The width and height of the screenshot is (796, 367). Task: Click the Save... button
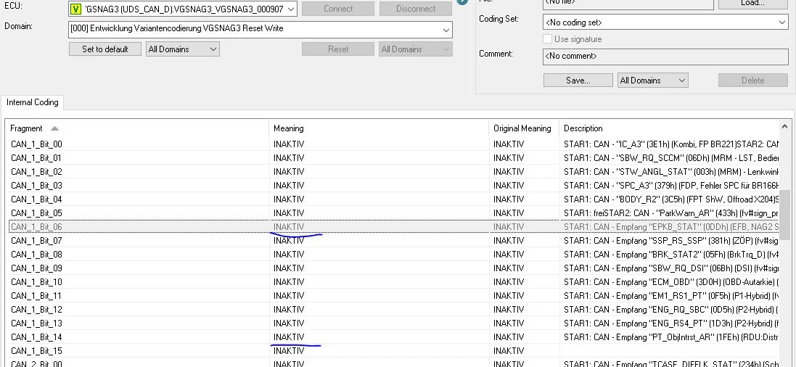(578, 81)
